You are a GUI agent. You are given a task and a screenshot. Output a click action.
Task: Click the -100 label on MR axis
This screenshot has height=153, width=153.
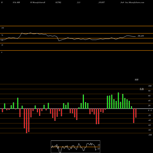[150, 135]
